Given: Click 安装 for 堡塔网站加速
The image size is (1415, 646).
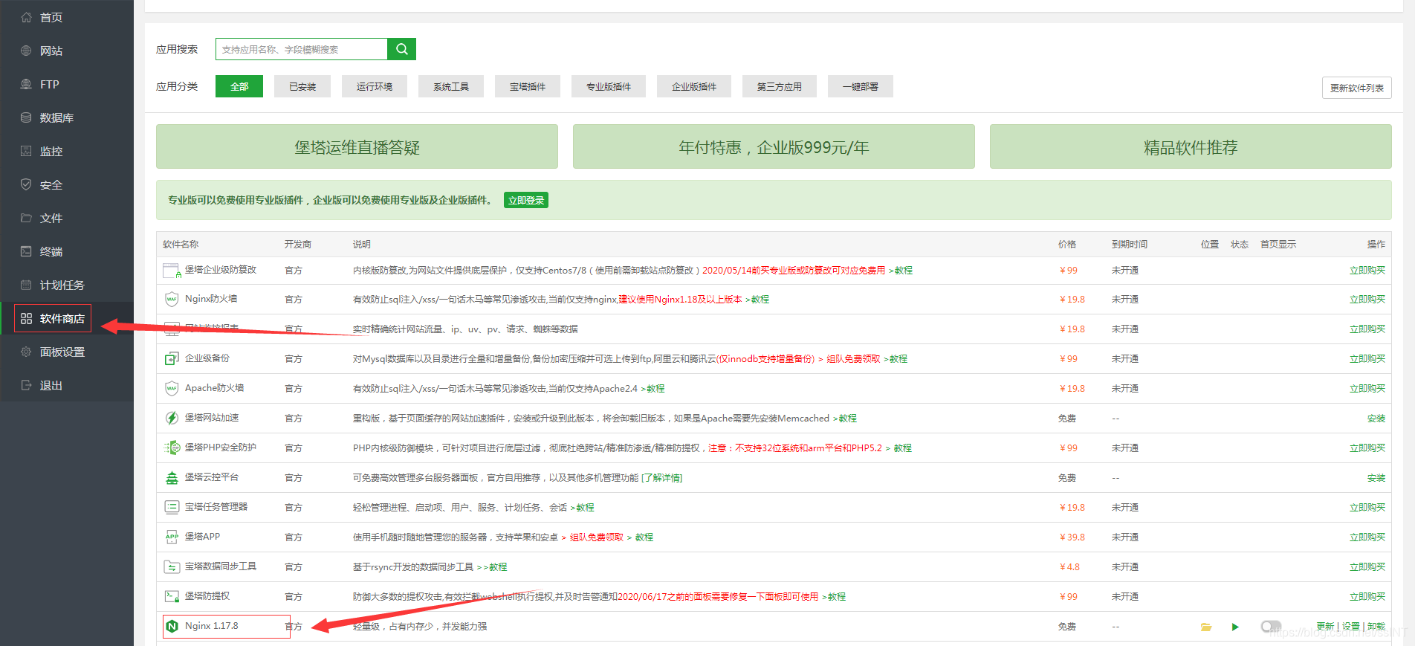Looking at the screenshot, I should pos(1376,419).
